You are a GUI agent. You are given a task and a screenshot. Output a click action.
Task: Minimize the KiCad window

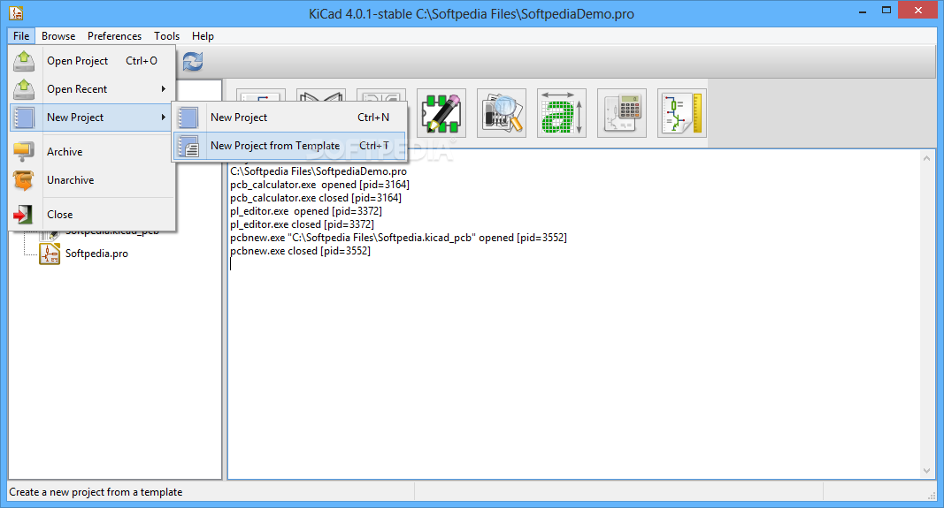863,11
